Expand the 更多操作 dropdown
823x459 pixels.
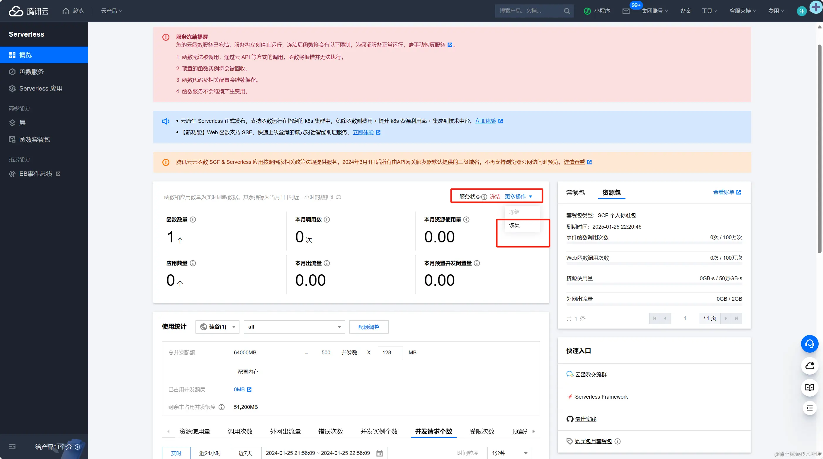pos(518,196)
